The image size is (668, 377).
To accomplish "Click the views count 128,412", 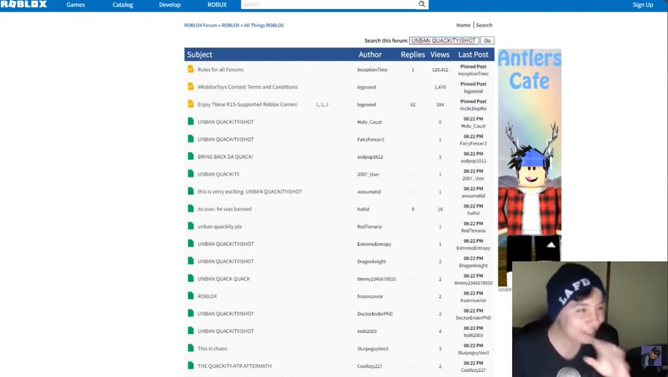I will tap(440, 70).
